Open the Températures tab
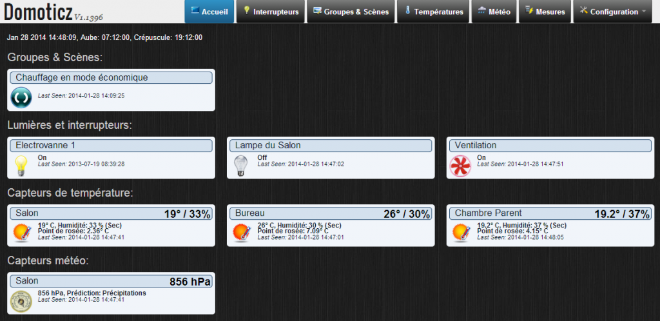 (434, 12)
